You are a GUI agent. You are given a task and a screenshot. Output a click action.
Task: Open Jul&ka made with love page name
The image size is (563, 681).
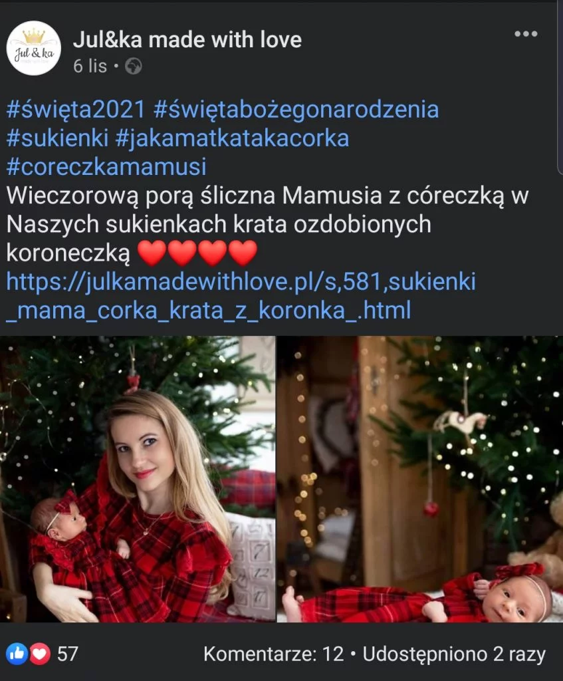click(x=187, y=39)
